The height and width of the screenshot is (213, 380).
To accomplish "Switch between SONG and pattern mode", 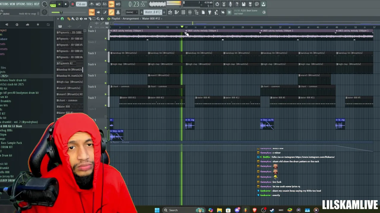I will 53,4.
